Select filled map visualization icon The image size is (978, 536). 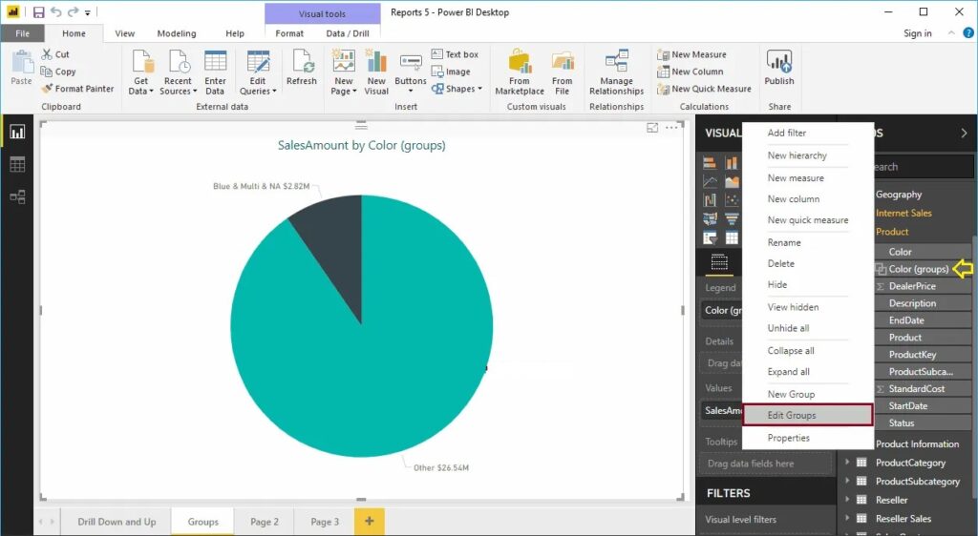tap(710, 219)
